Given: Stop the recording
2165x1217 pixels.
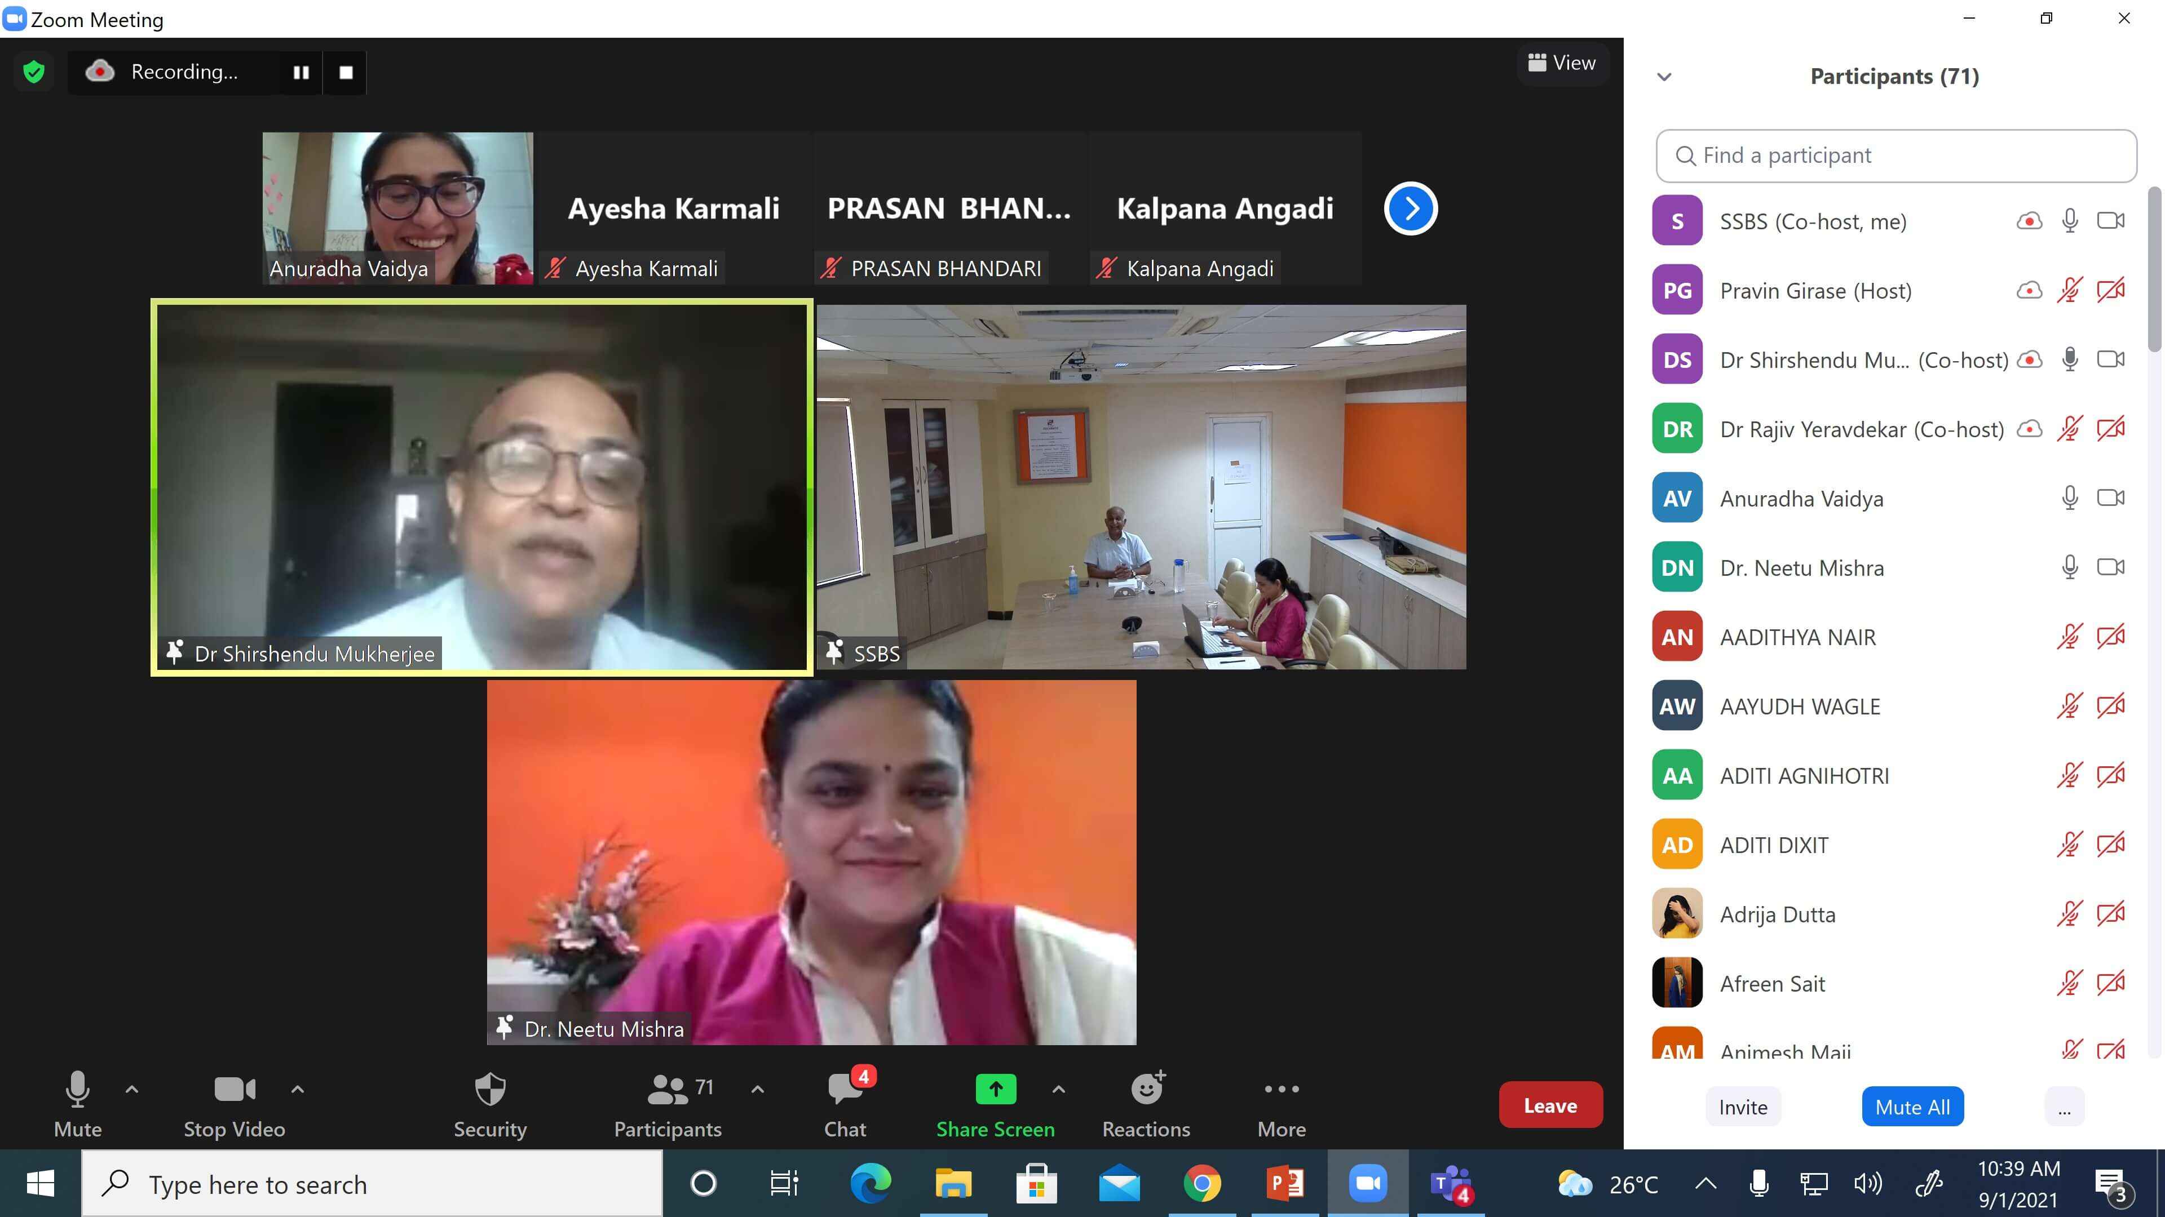Looking at the screenshot, I should point(346,72).
